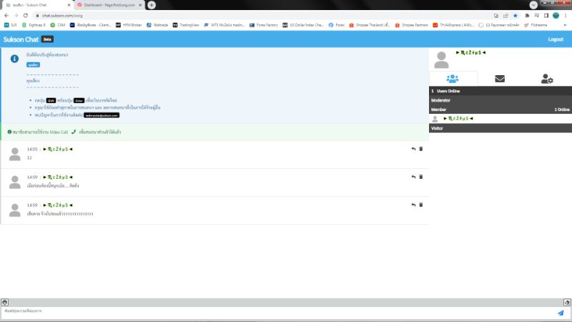Open the CRM bookmark
Image resolution: width=572 pixels, height=322 pixels.
point(58,25)
